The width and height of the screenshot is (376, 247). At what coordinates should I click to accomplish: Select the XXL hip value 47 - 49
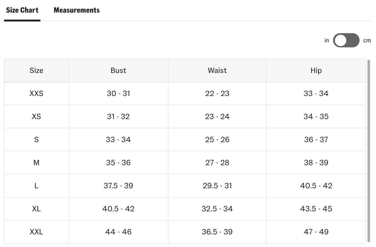pos(316,232)
